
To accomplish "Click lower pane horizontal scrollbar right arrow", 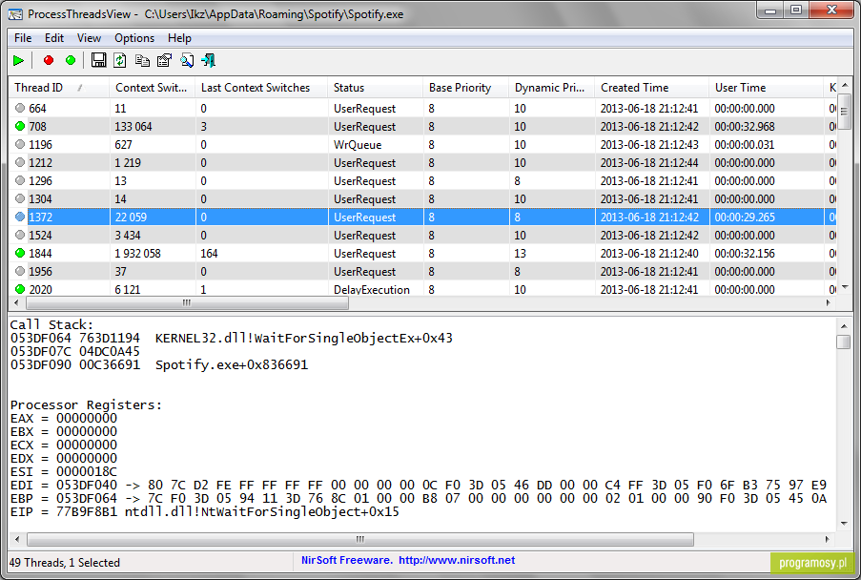I will coord(827,539).
